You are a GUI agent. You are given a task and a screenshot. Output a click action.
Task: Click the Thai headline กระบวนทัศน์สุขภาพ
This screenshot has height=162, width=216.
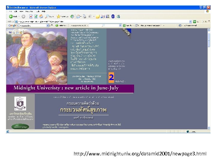click(x=83, y=110)
